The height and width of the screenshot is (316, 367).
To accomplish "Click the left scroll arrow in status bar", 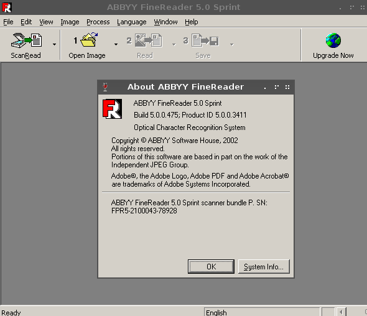I will pos(341,312).
